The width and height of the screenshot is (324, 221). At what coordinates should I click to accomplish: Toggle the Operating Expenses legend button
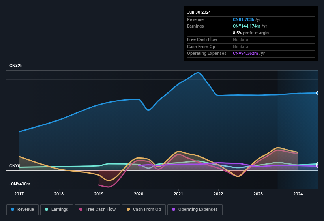(x=195, y=210)
